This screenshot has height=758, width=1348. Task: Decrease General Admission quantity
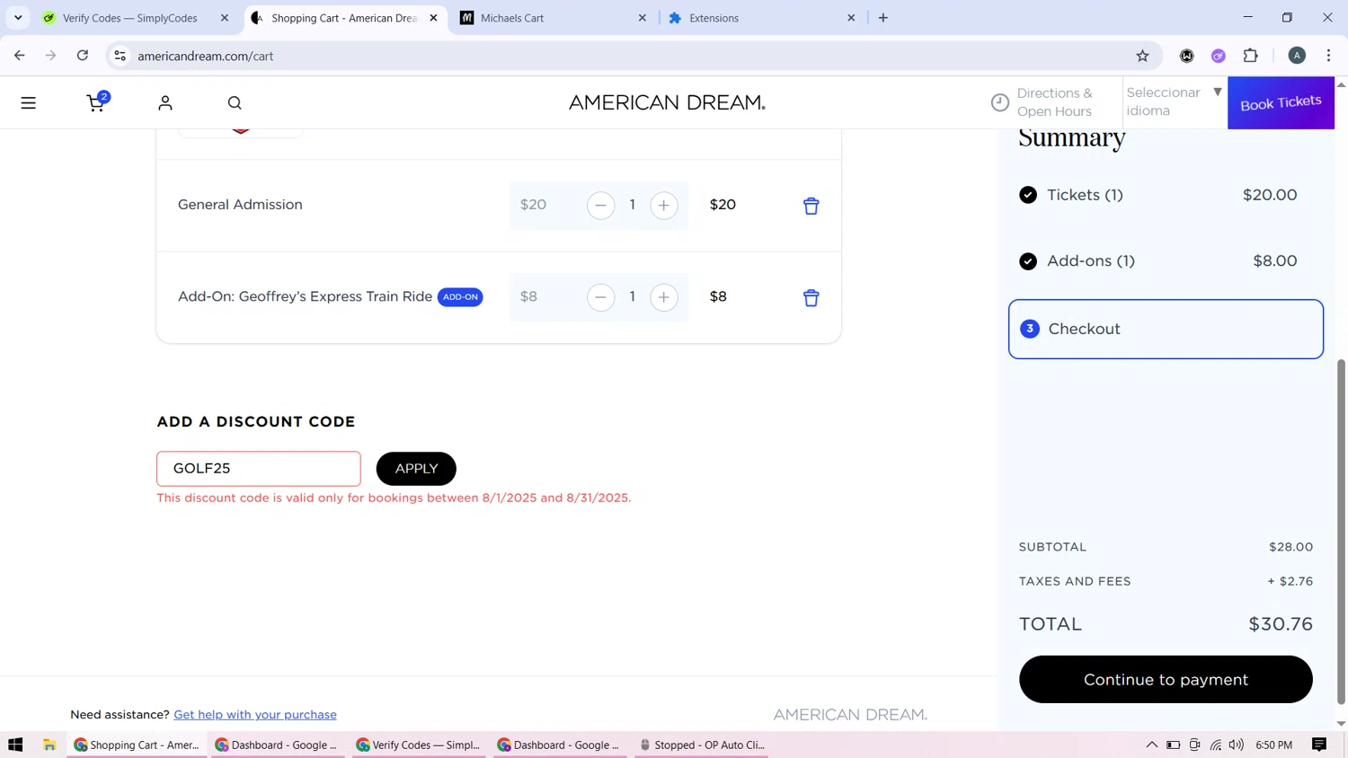[x=600, y=205]
